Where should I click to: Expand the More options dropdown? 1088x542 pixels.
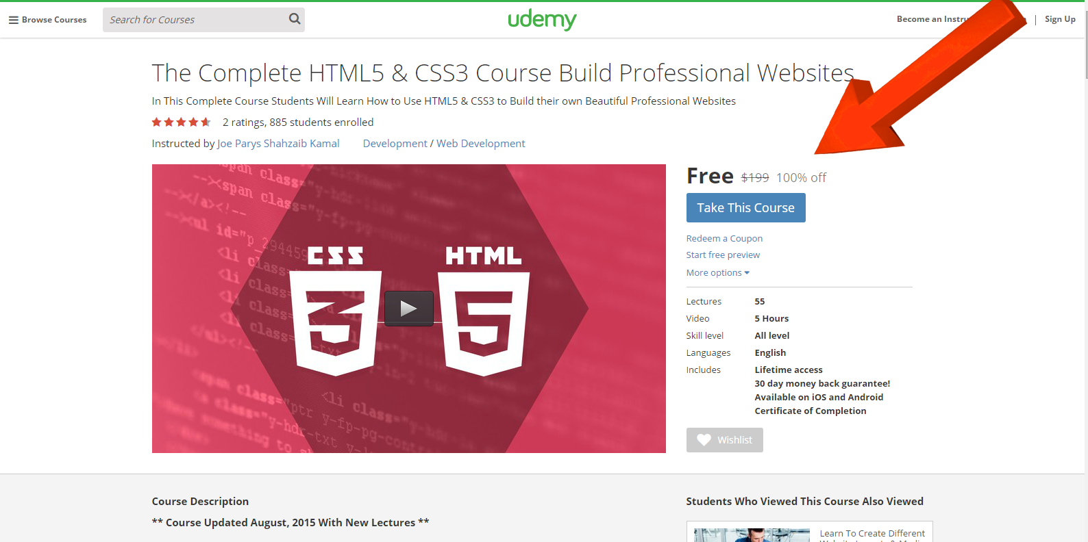point(718,272)
